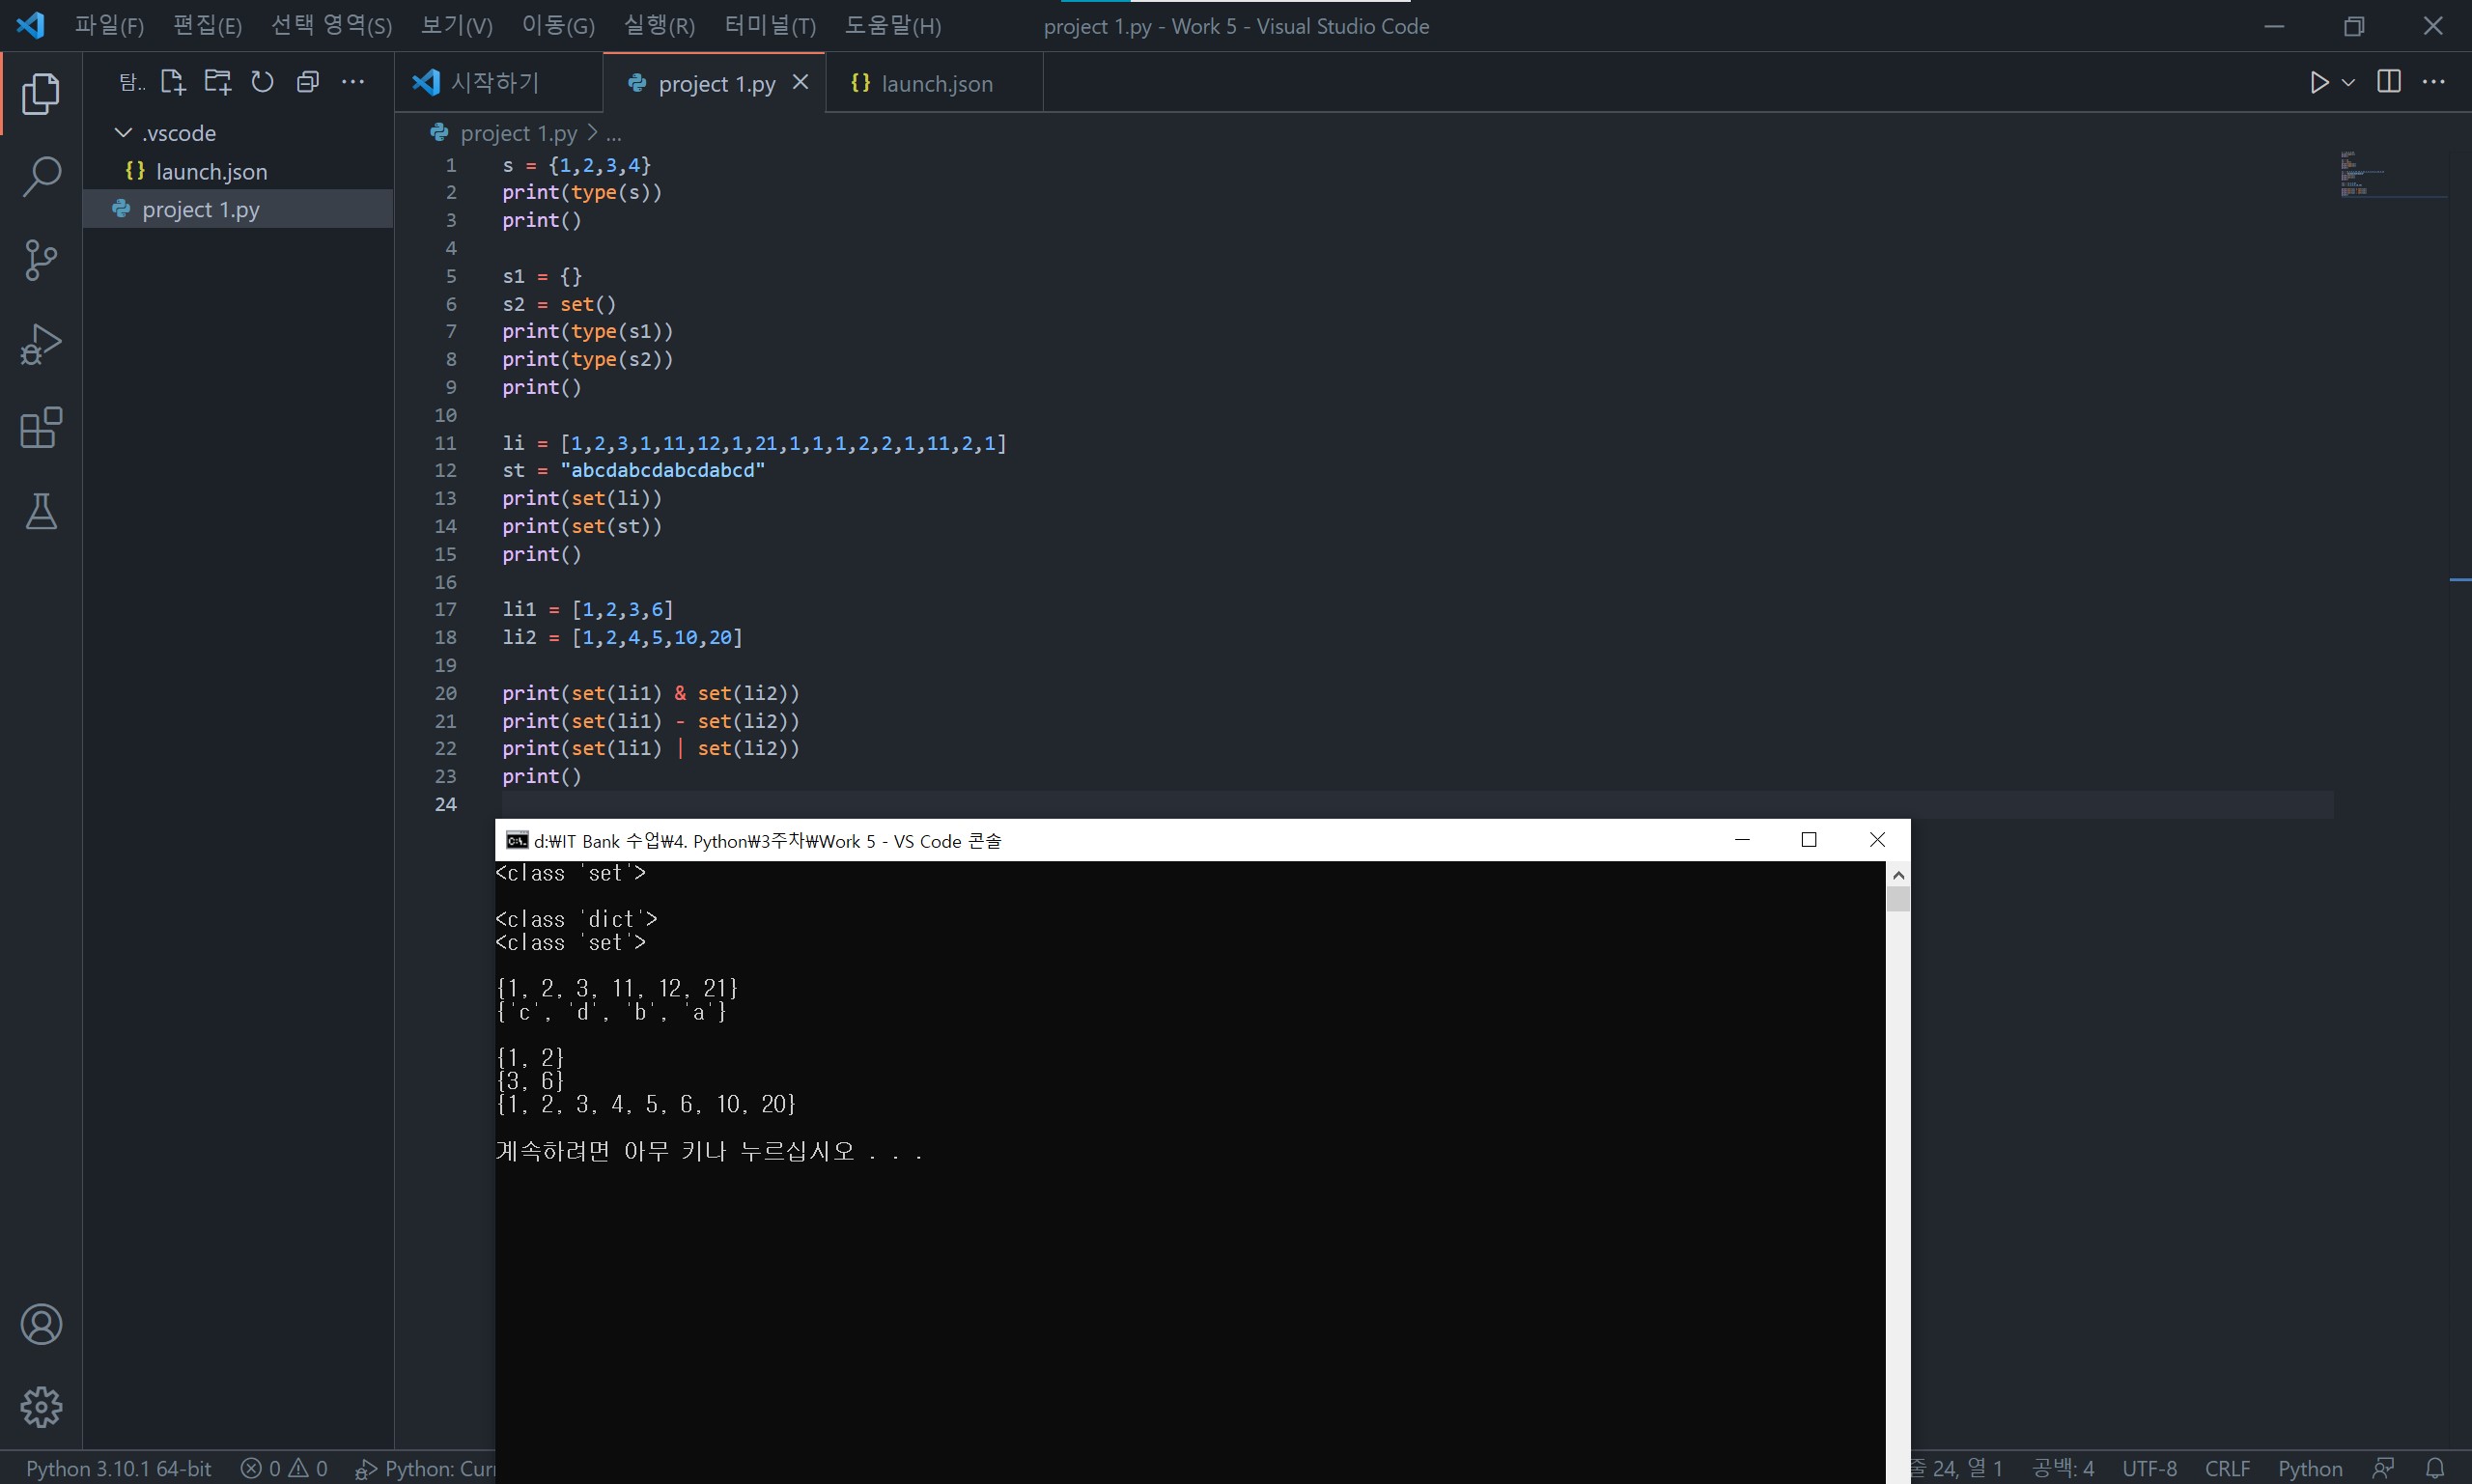Open the 터미널(T) menu
Viewport: 2472px width, 1484px height.
pyautogui.click(x=769, y=26)
